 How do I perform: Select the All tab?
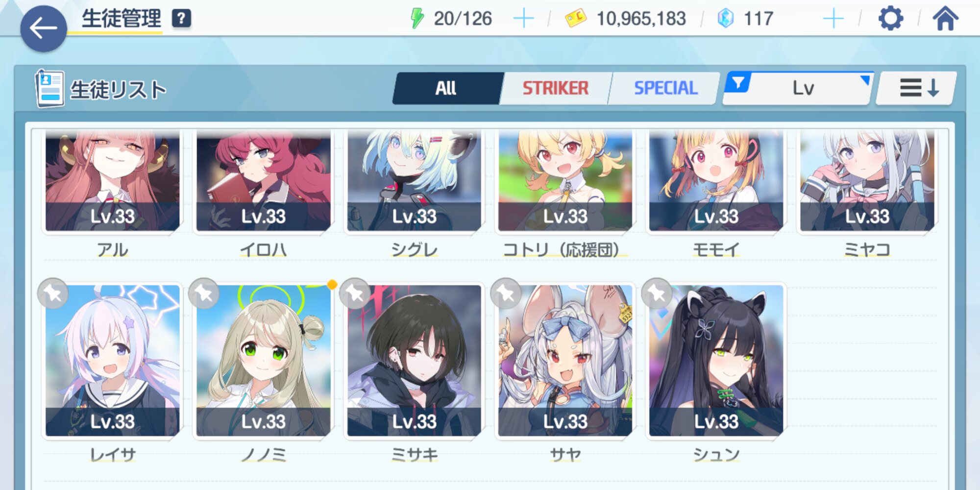(x=447, y=88)
